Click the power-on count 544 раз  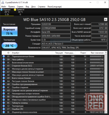coord(99,36)
